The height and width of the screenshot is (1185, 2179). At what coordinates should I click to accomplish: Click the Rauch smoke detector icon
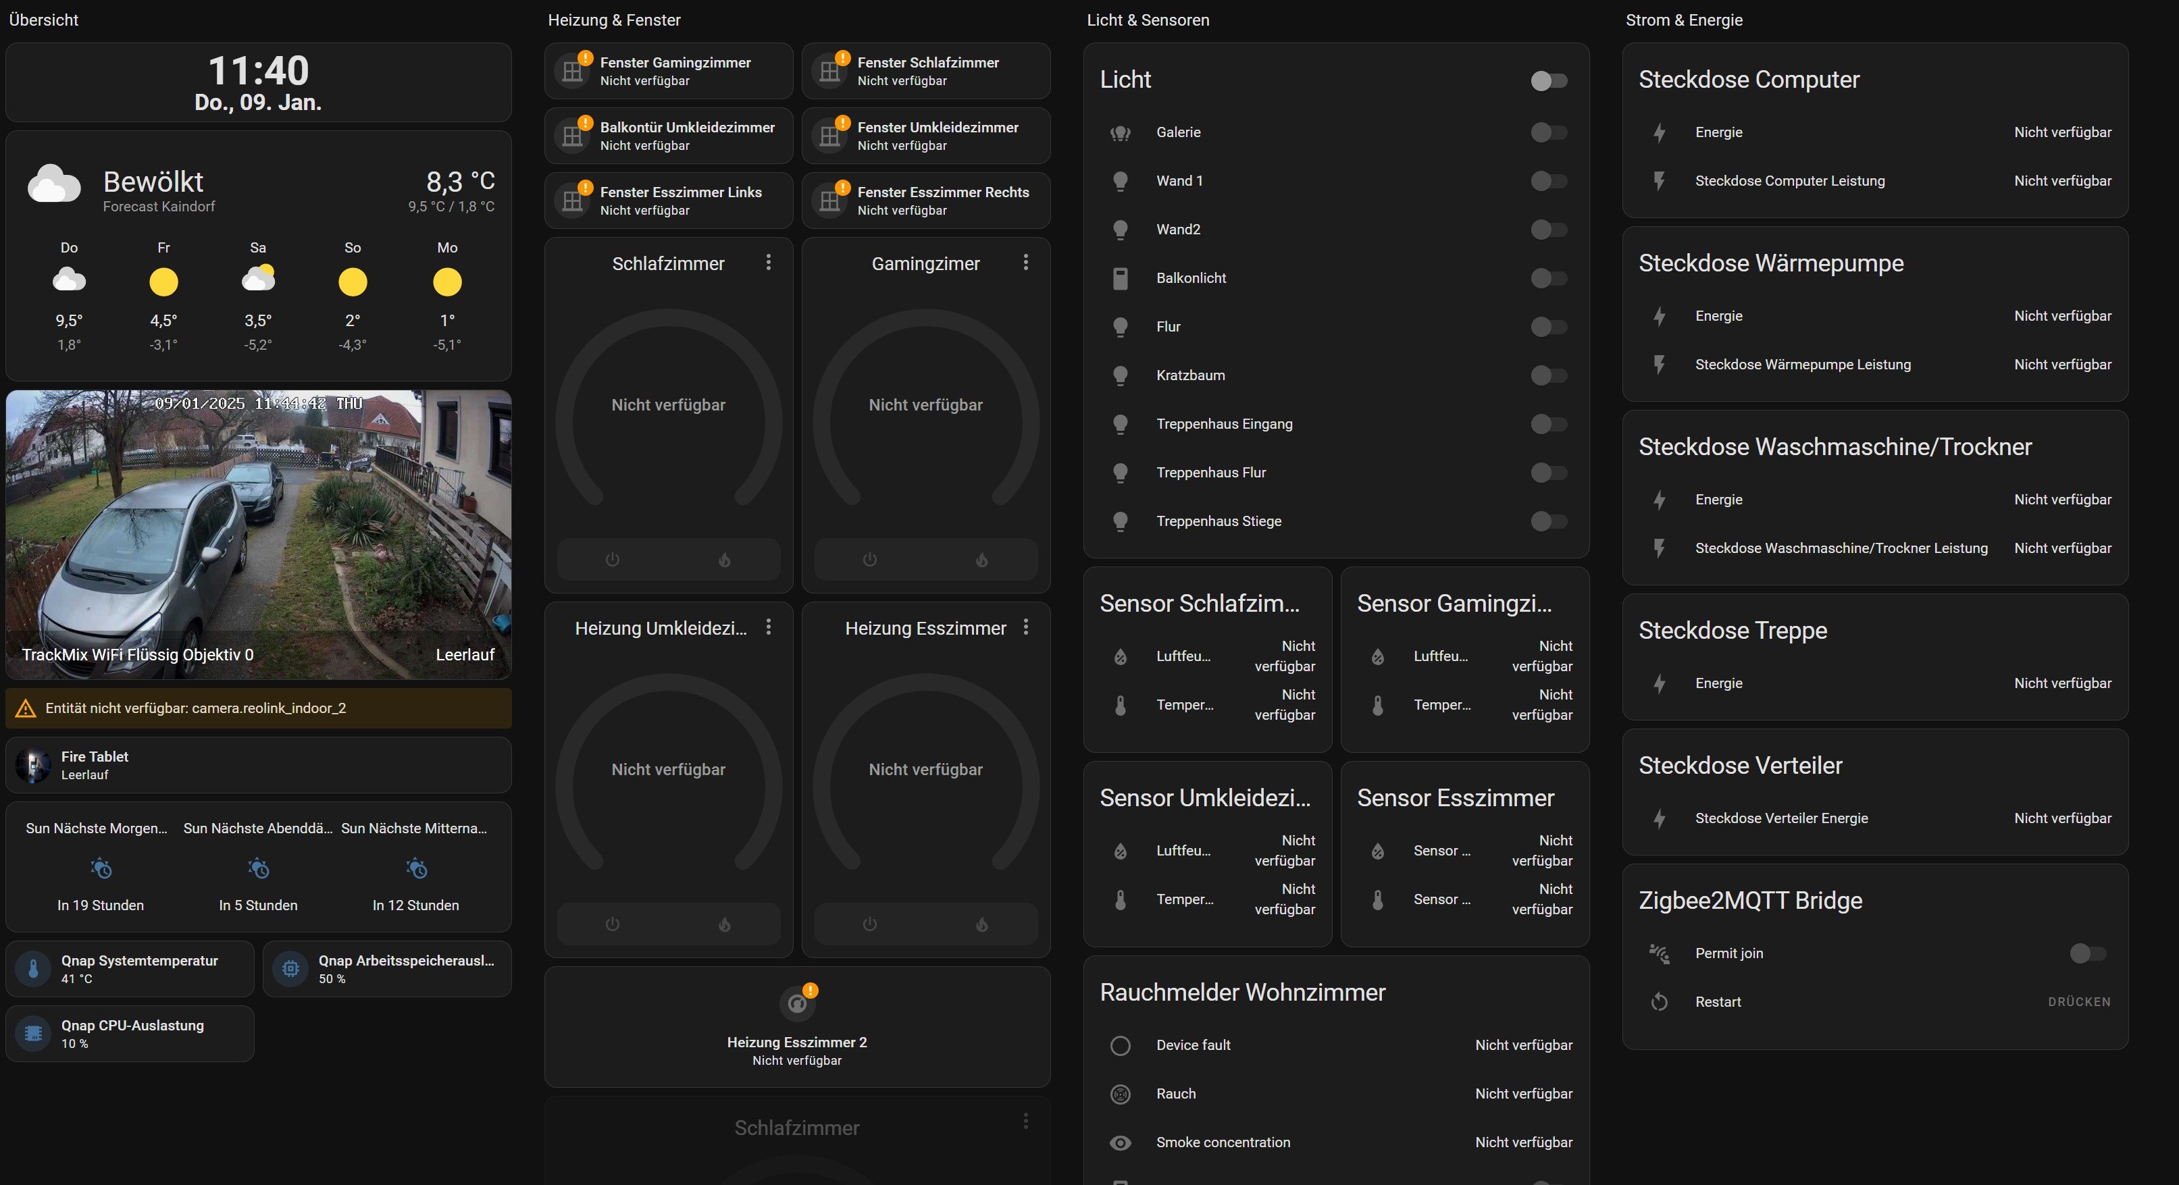pos(1120,1094)
